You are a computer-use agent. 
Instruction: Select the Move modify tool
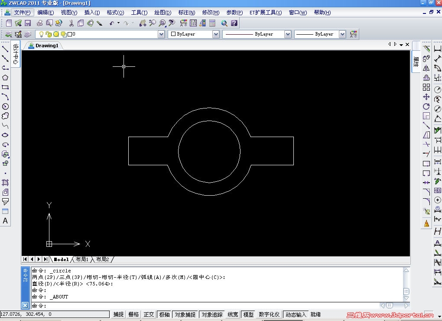(x=426, y=97)
